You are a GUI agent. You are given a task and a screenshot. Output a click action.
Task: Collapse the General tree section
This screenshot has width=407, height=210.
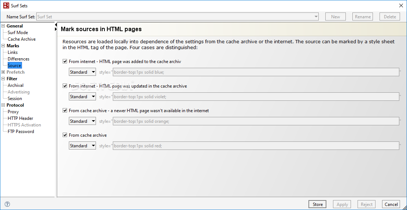coord(3,26)
